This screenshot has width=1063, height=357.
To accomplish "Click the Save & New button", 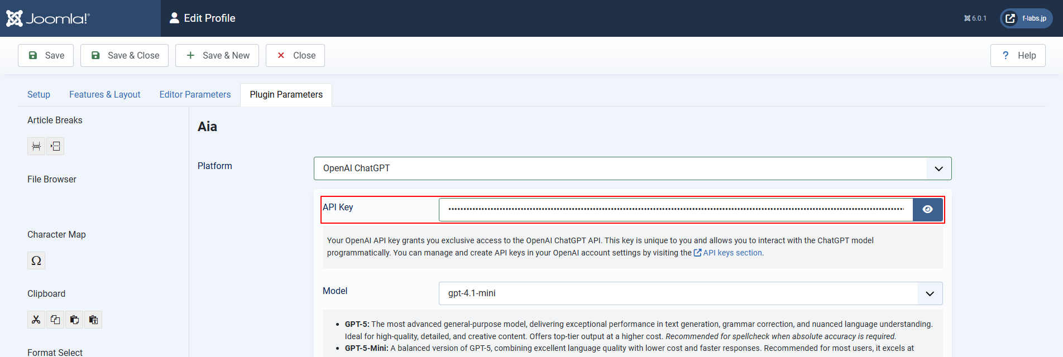I will point(217,56).
